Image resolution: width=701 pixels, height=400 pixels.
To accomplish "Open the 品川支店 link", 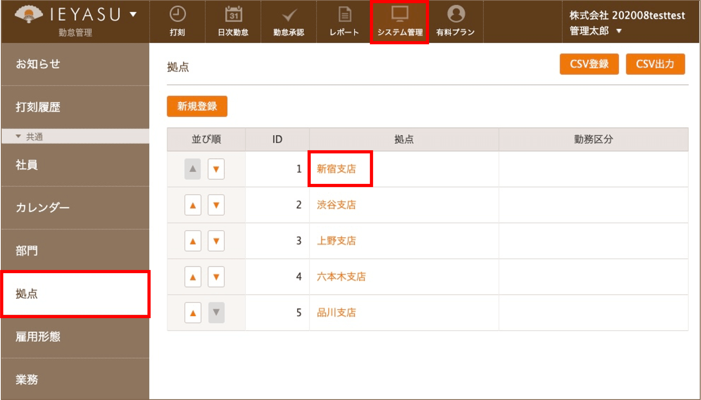I will (336, 313).
